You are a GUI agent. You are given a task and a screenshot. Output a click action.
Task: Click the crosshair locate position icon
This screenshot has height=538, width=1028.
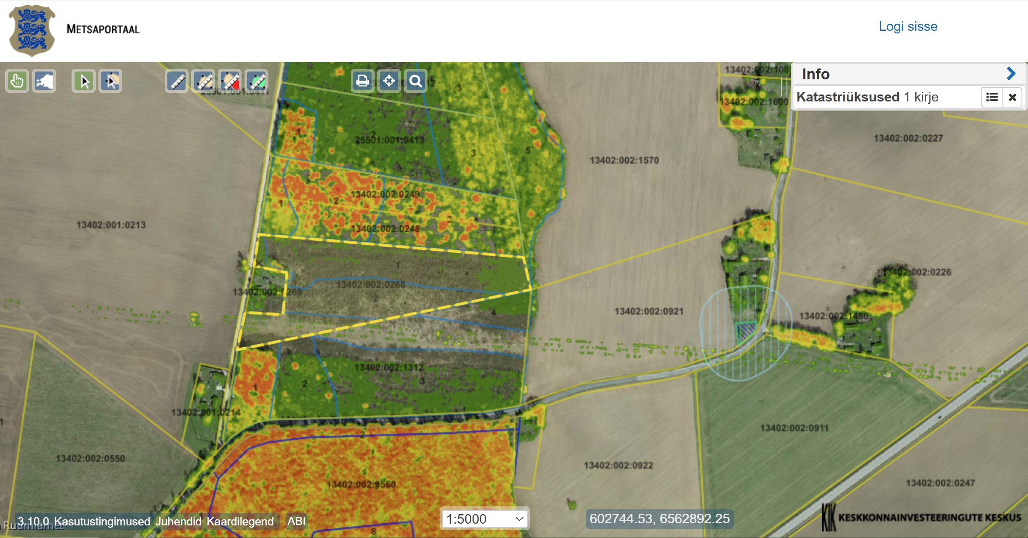(389, 81)
